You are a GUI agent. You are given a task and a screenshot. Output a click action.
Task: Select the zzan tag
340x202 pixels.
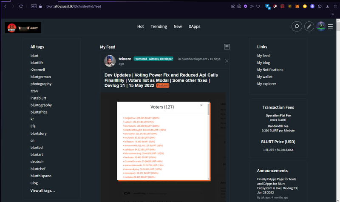(34, 91)
